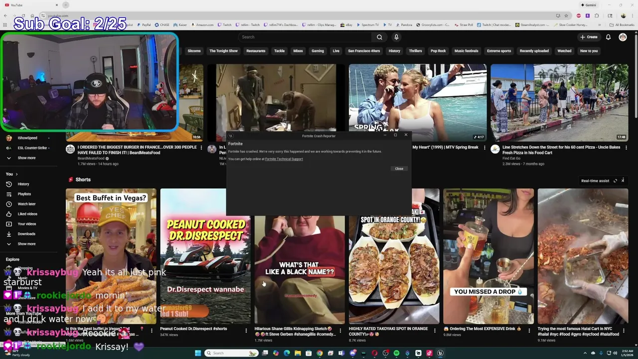Open the Uncle Bakes pizza line video thumbnail

559,103
